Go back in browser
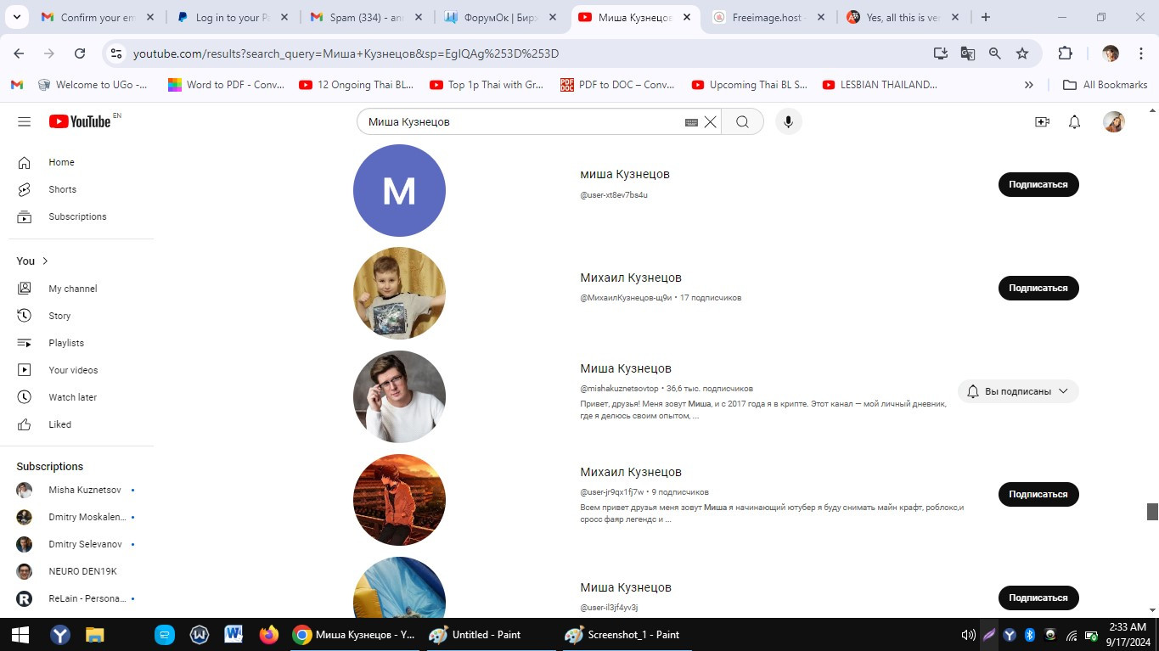 19,53
